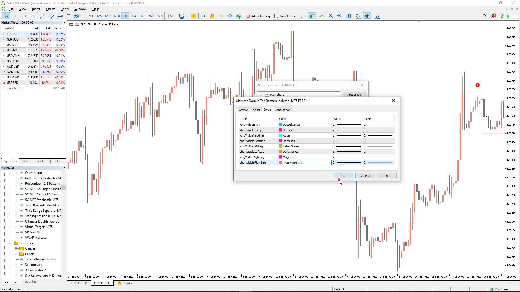Click OK to apply indicator colors

(x=343, y=175)
